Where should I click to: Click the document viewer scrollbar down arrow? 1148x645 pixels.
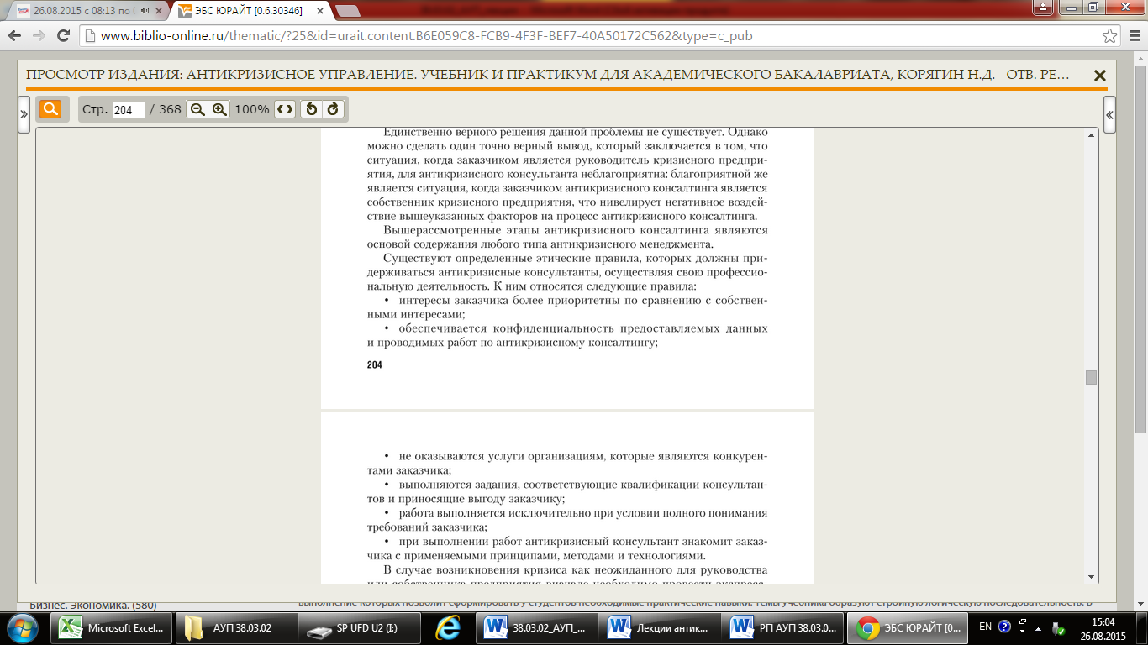point(1092,577)
